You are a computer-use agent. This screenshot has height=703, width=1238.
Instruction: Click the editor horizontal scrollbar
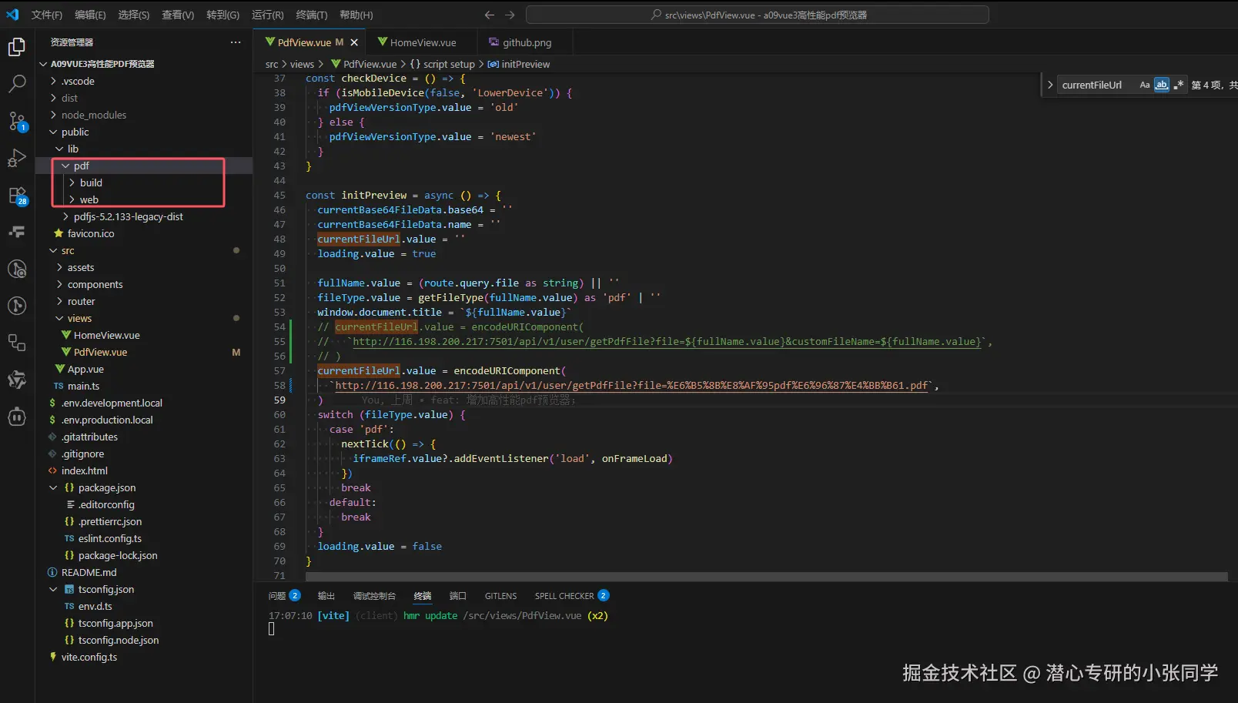pos(766,577)
